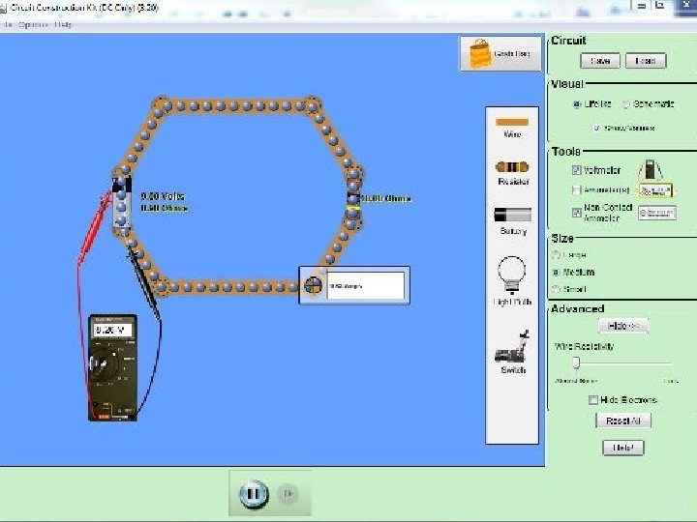Click the ammeter icon in Tools
This screenshot has height=522, width=697.
click(656, 190)
